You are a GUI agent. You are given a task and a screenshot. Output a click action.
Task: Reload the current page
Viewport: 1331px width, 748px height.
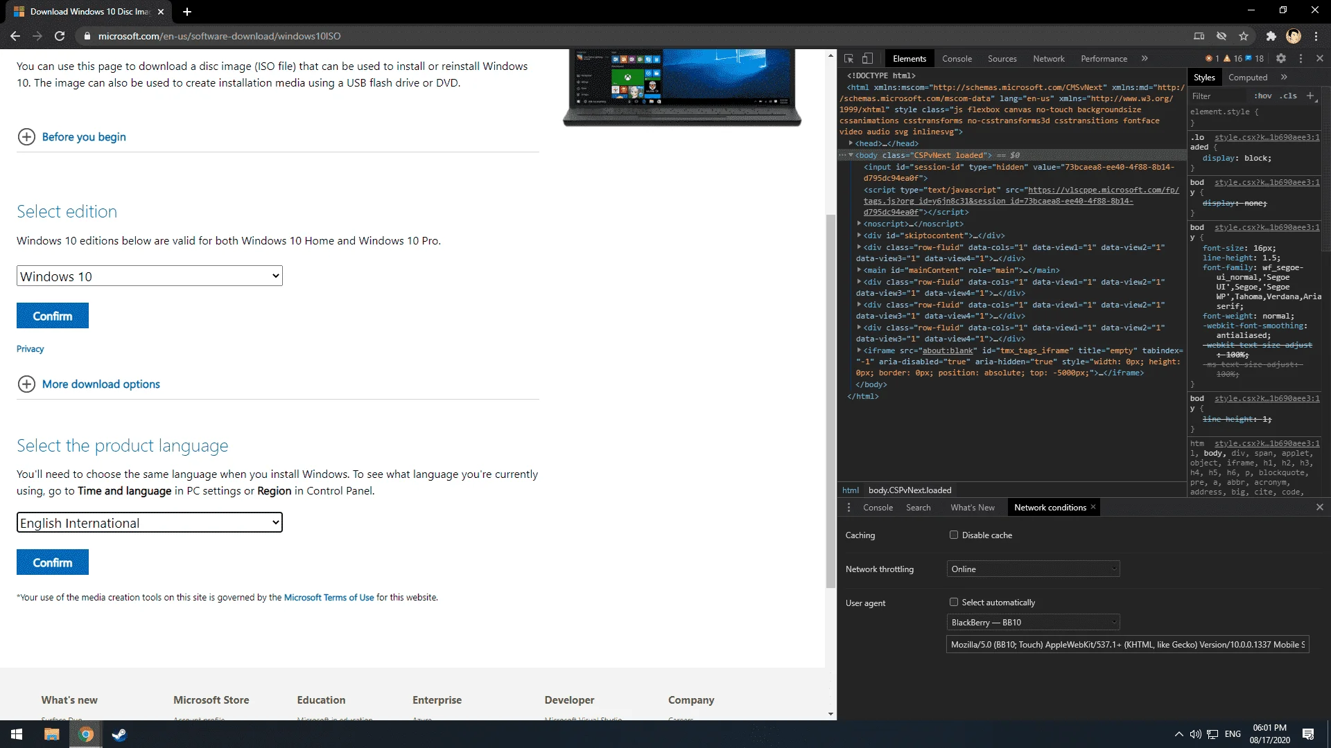point(60,36)
